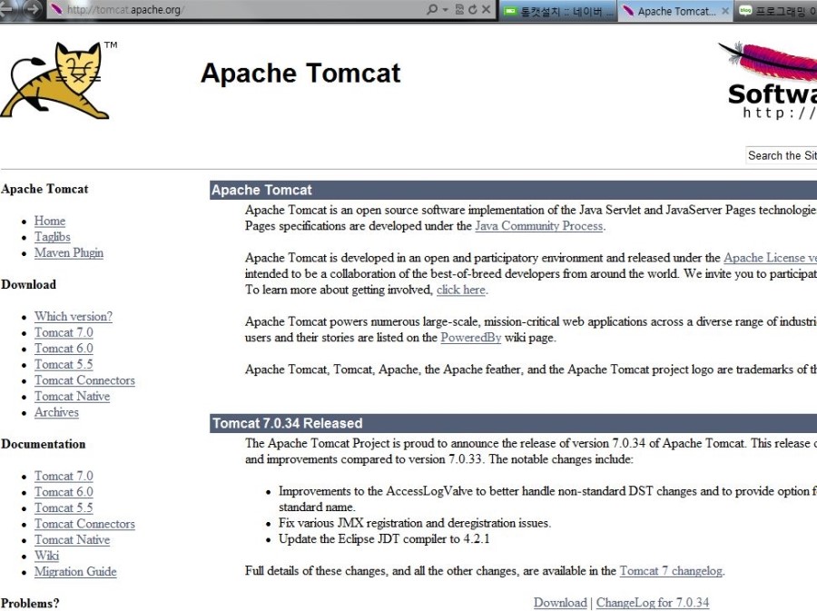Follow the PoweredBy wiki link
The width and height of the screenshot is (817, 611).
click(x=471, y=338)
